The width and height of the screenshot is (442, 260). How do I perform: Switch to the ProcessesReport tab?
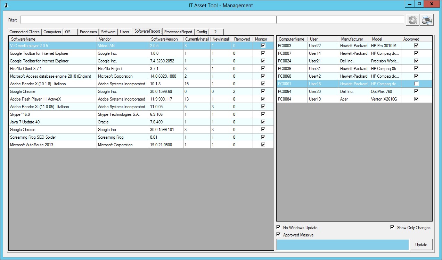point(178,31)
